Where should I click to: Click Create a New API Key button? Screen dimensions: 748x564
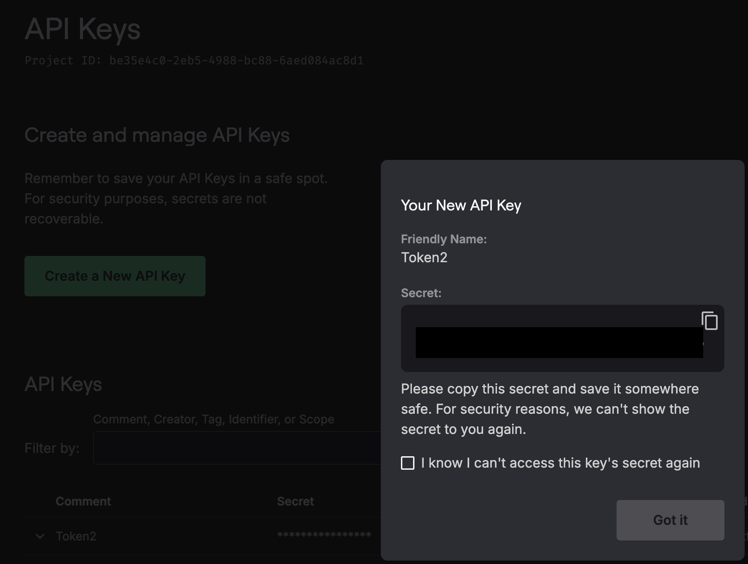click(x=115, y=276)
